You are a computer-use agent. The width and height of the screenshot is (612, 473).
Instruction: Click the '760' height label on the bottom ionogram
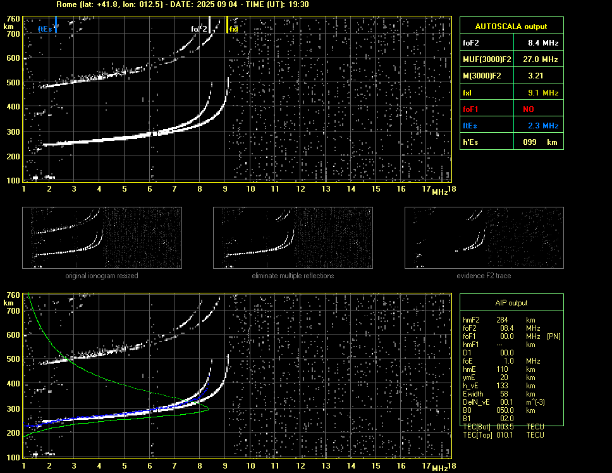click(x=13, y=295)
